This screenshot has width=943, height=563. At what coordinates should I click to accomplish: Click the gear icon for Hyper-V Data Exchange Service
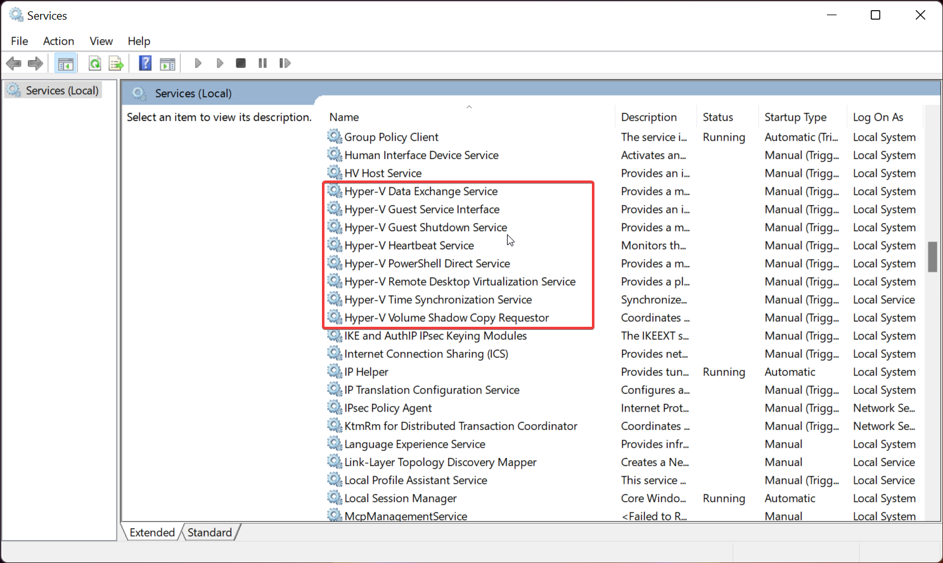coord(335,191)
